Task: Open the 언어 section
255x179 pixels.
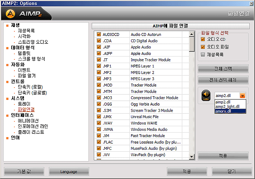Action: [x=15, y=138]
